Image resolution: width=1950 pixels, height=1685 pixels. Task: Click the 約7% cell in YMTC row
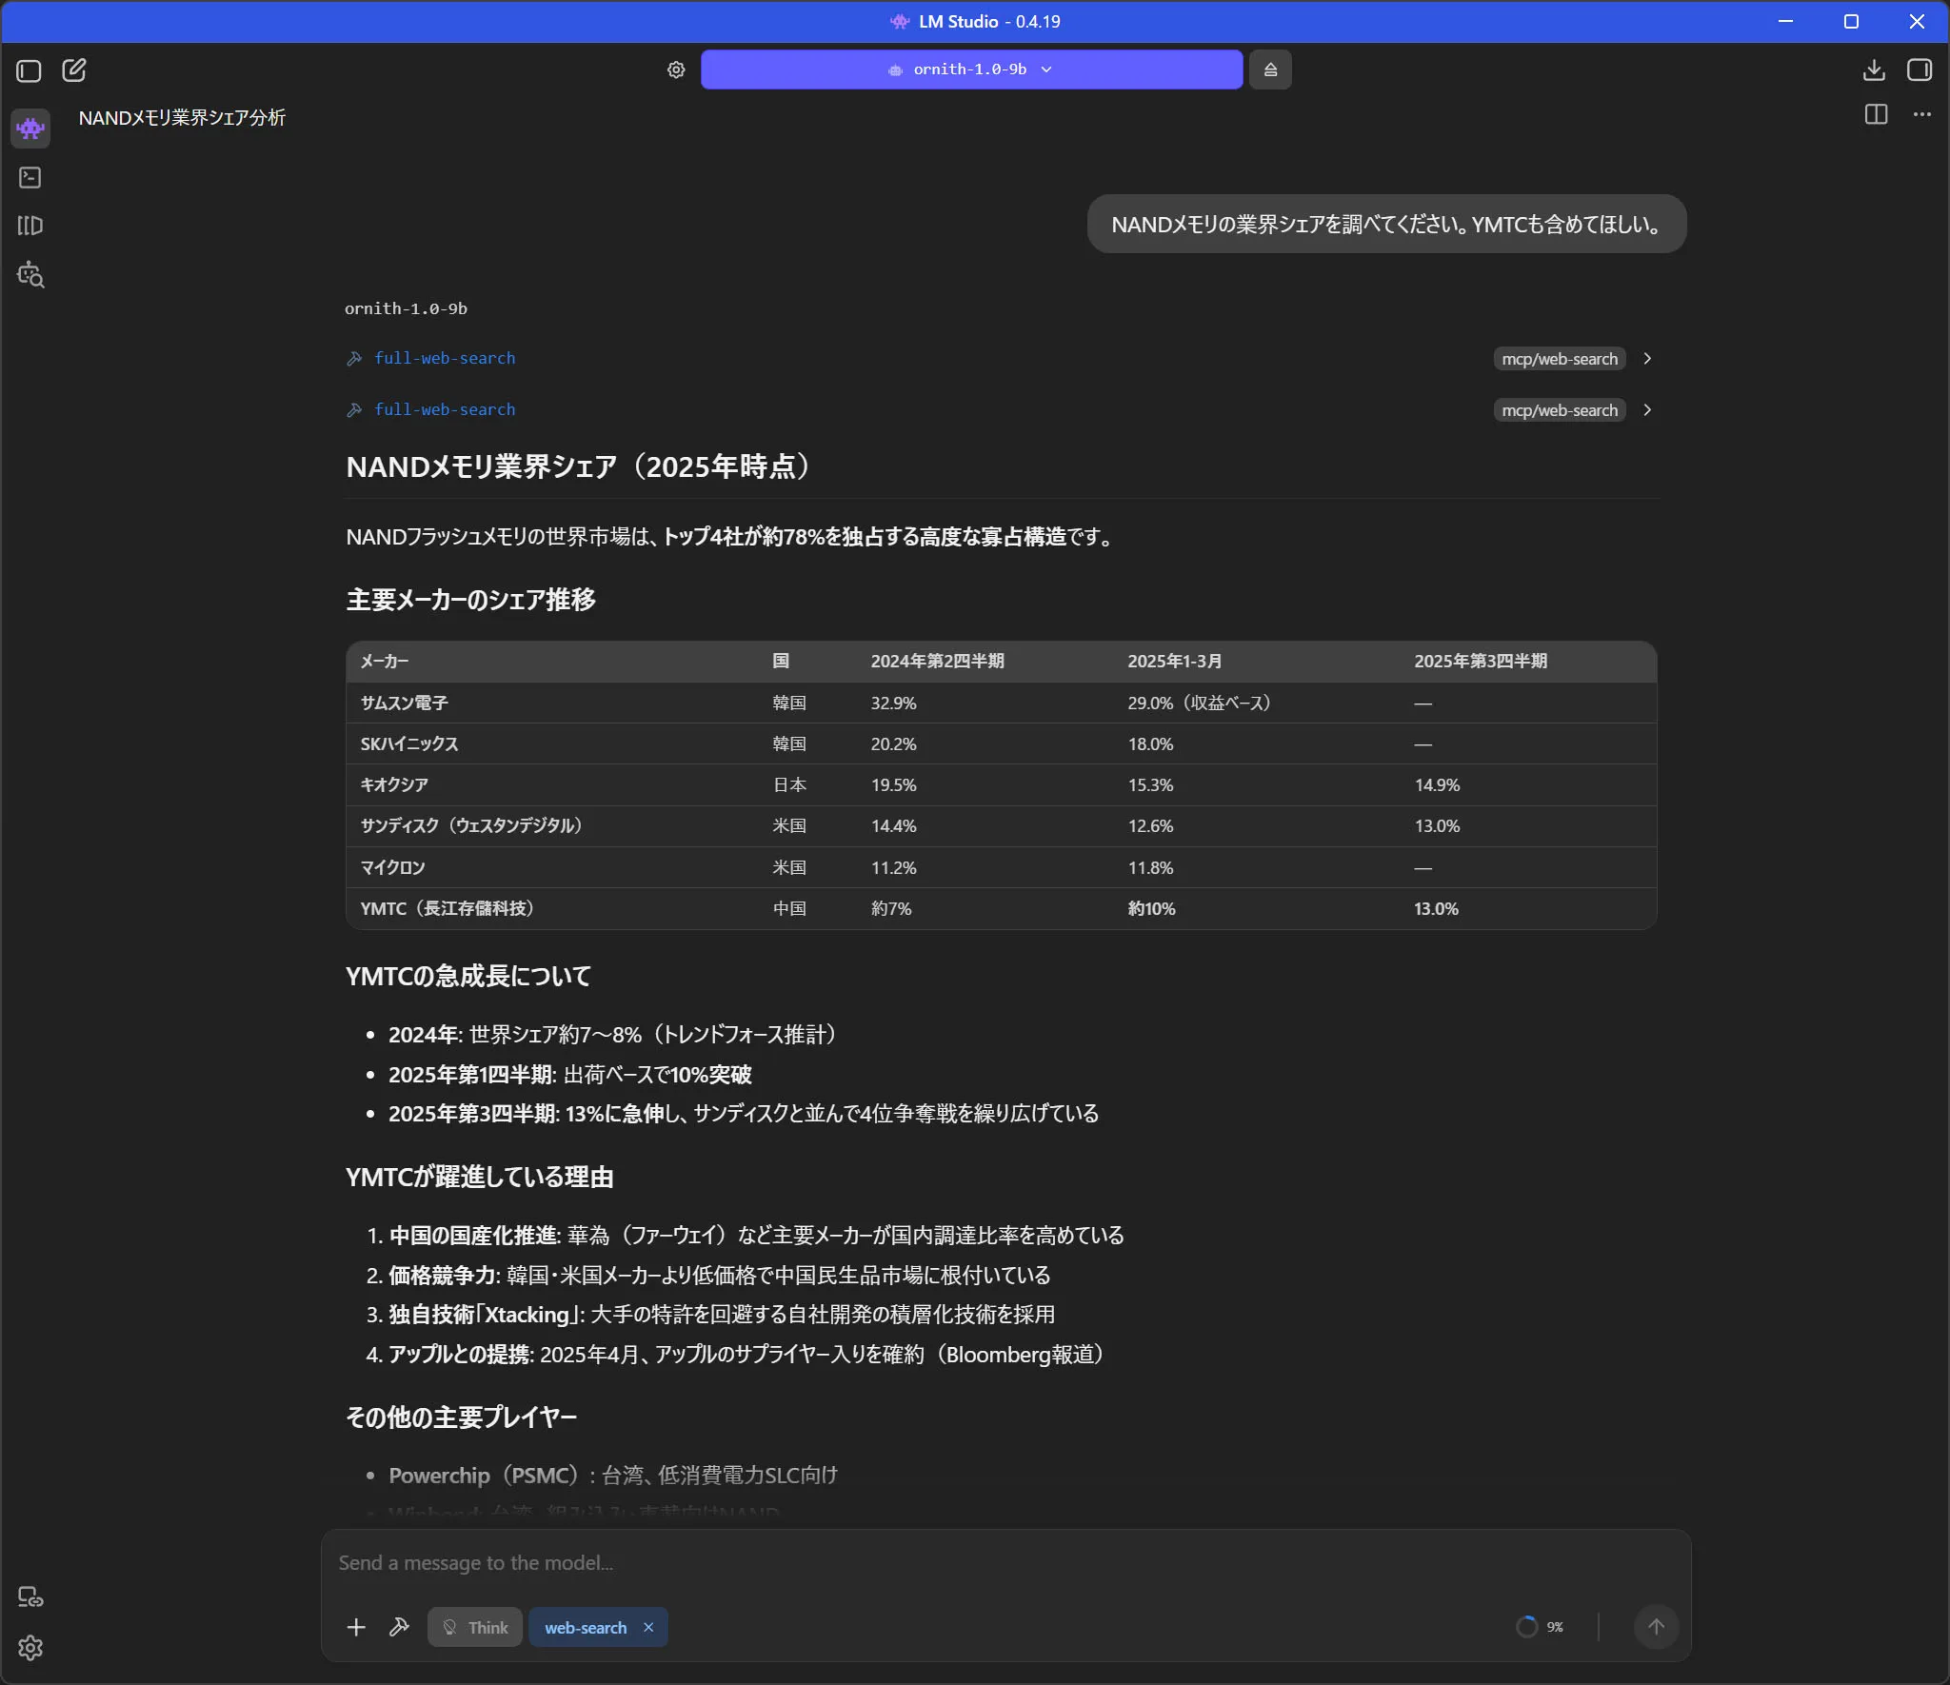[891, 908]
